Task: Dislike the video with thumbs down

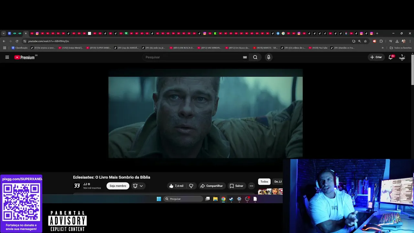Action: pyautogui.click(x=191, y=186)
